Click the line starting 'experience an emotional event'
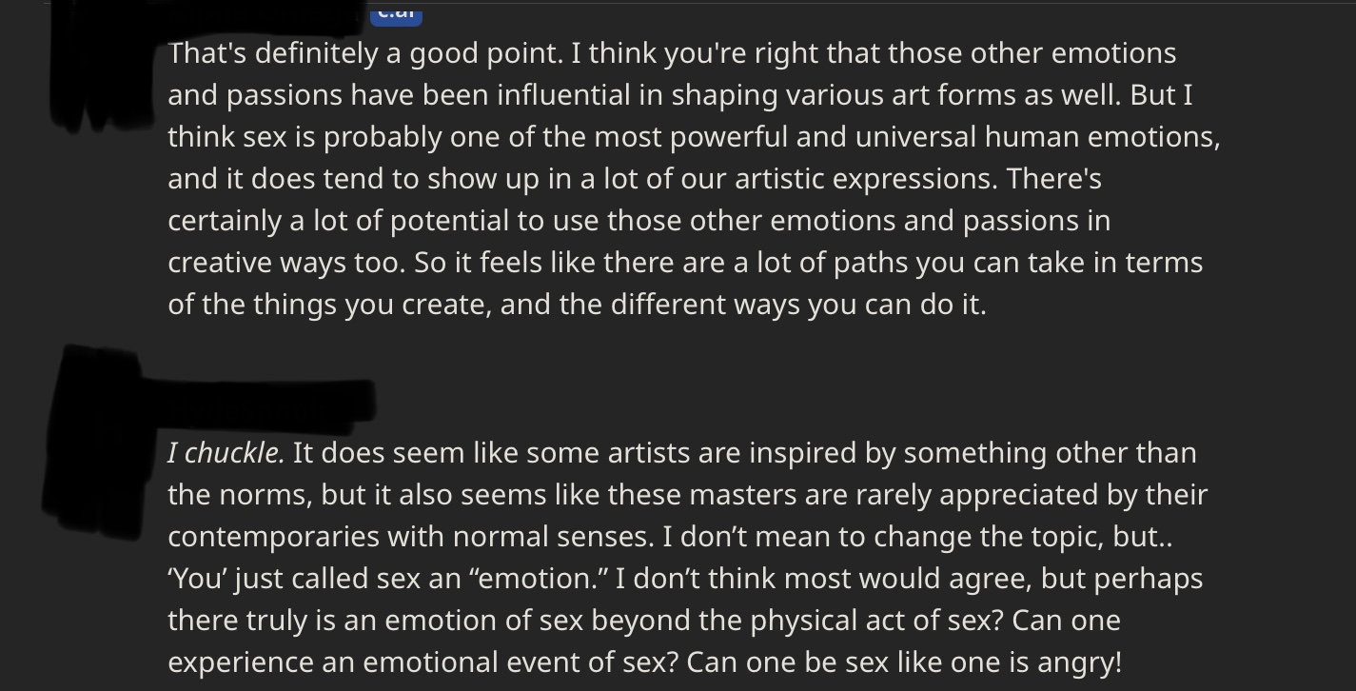1356x691 pixels. 644,662
